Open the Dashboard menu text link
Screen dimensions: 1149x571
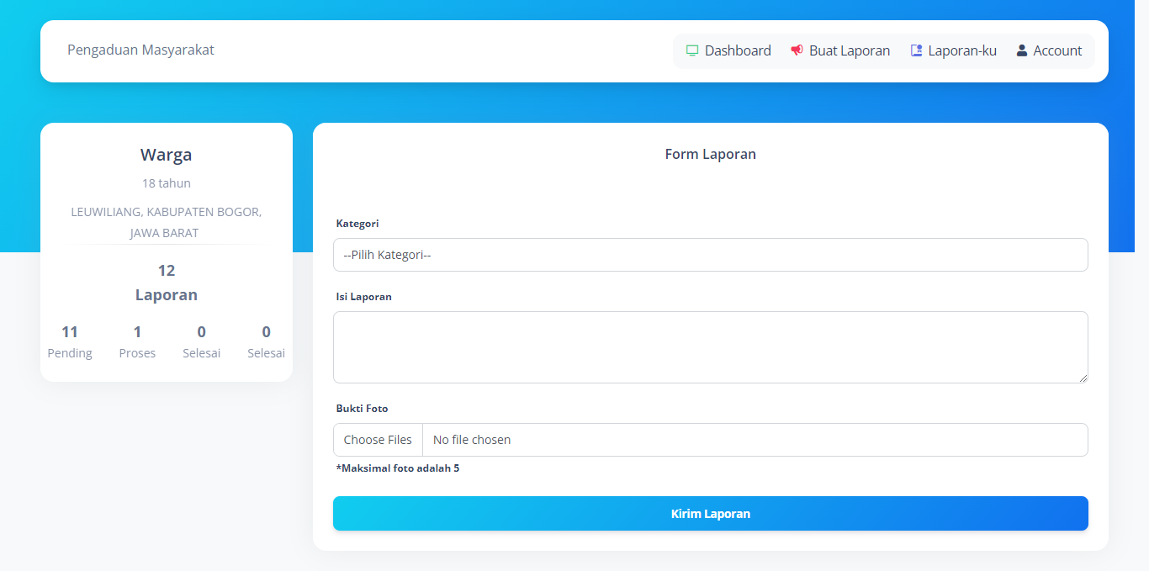pyautogui.click(x=738, y=50)
